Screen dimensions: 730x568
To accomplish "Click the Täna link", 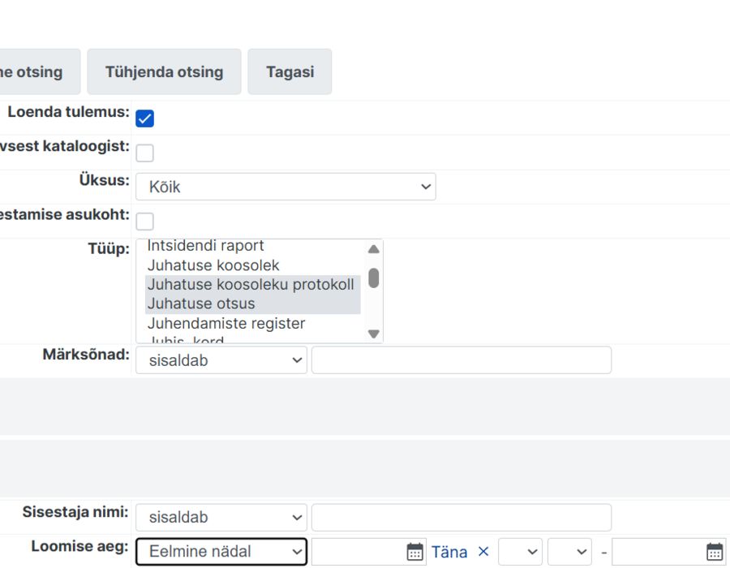I will (x=449, y=552).
